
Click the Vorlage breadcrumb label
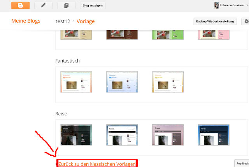[x=86, y=21]
